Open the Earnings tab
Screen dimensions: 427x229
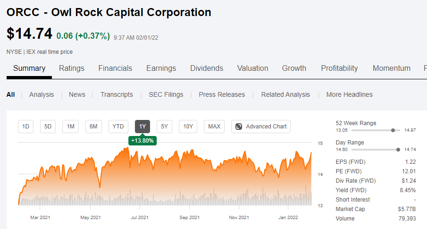pyautogui.click(x=161, y=68)
